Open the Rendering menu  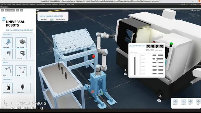[62, 4]
